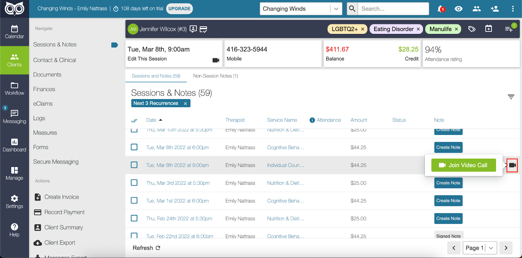Remove the Eating Disorder tag

point(418,29)
